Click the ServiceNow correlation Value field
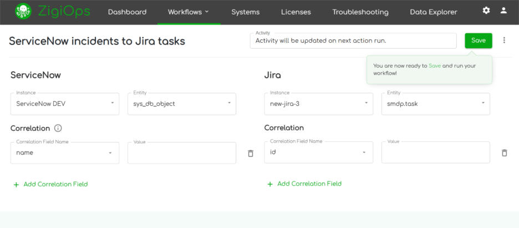The height and width of the screenshot is (228, 519). click(x=182, y=153)
